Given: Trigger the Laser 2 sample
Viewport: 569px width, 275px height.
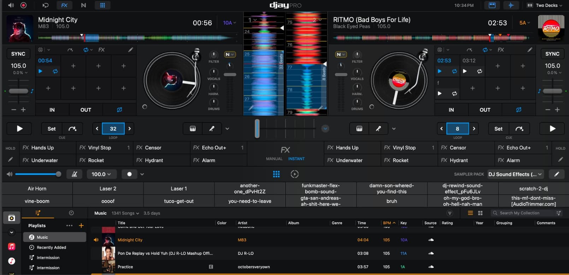Looking at the screenshot, I should click(108, 189).
